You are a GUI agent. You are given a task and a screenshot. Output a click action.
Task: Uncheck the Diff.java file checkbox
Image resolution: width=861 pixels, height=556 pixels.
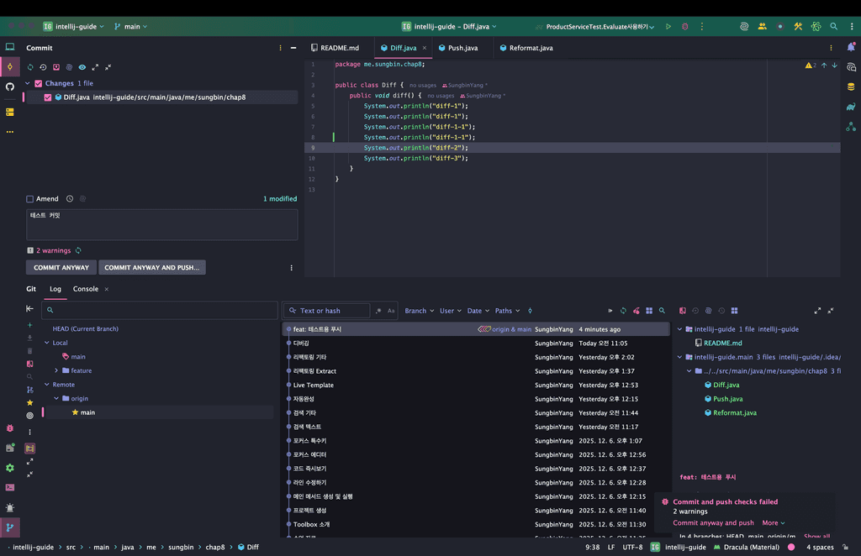coord(48,97)
